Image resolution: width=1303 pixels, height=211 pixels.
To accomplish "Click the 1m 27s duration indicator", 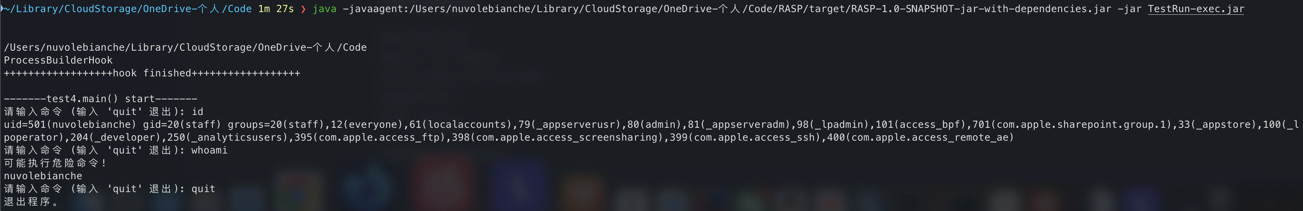I will [x=276, y=9].
